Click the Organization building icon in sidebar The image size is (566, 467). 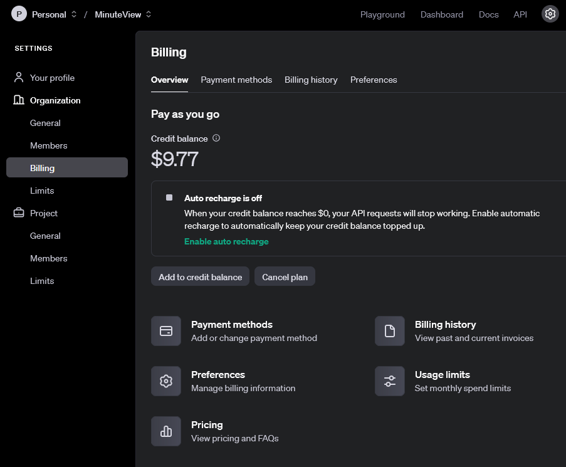[x=18, y=100]
